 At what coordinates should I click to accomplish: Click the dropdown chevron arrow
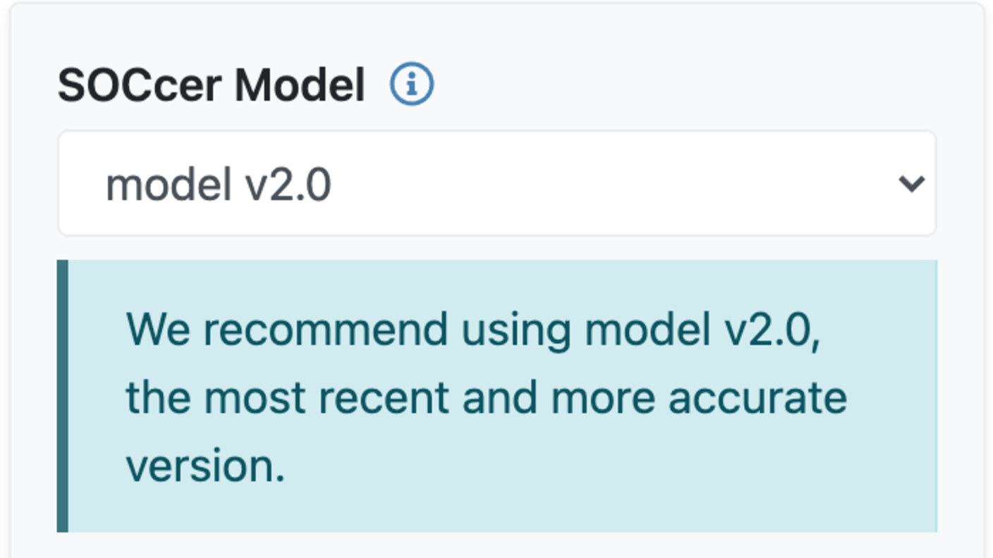[x=911, y=184]
